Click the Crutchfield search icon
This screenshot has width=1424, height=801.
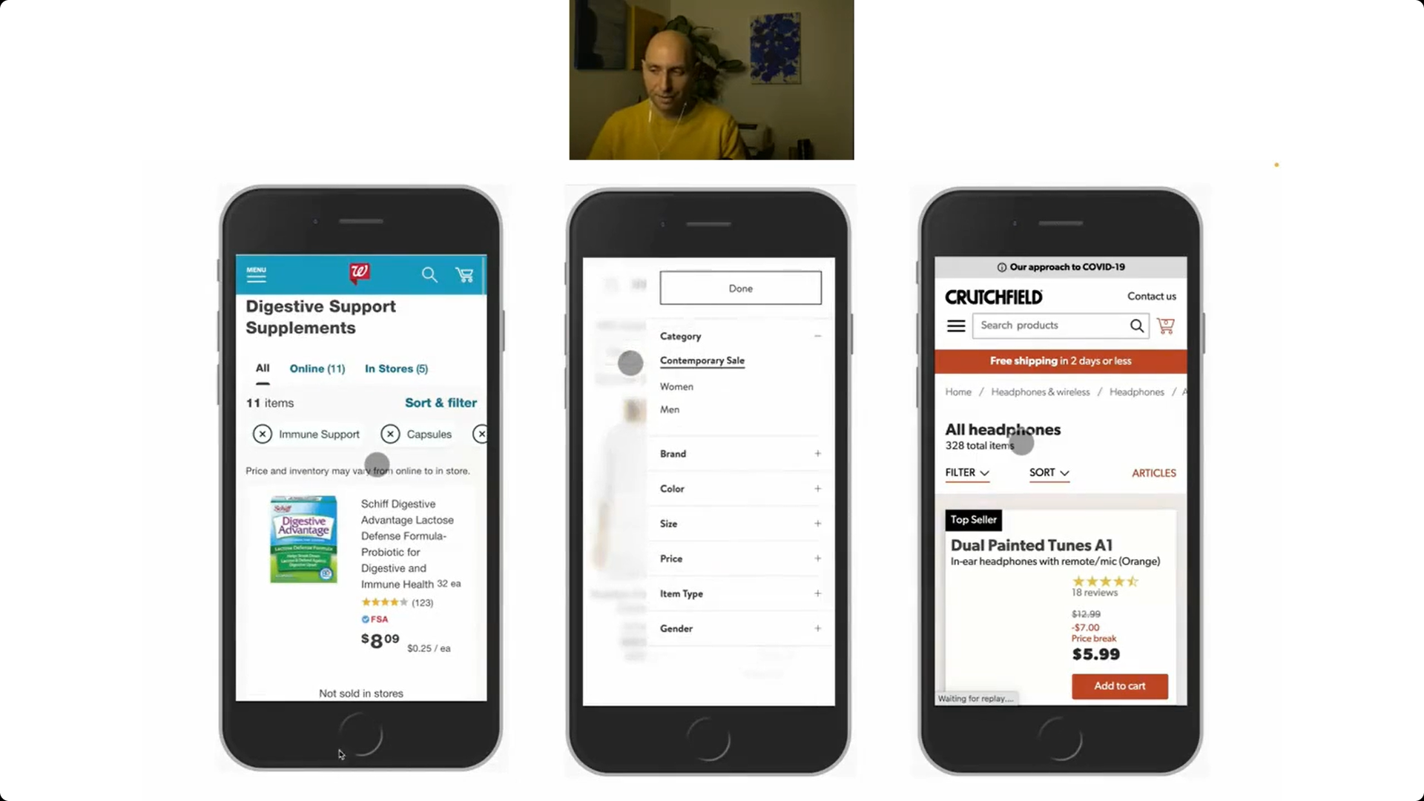click(1136, 325)
